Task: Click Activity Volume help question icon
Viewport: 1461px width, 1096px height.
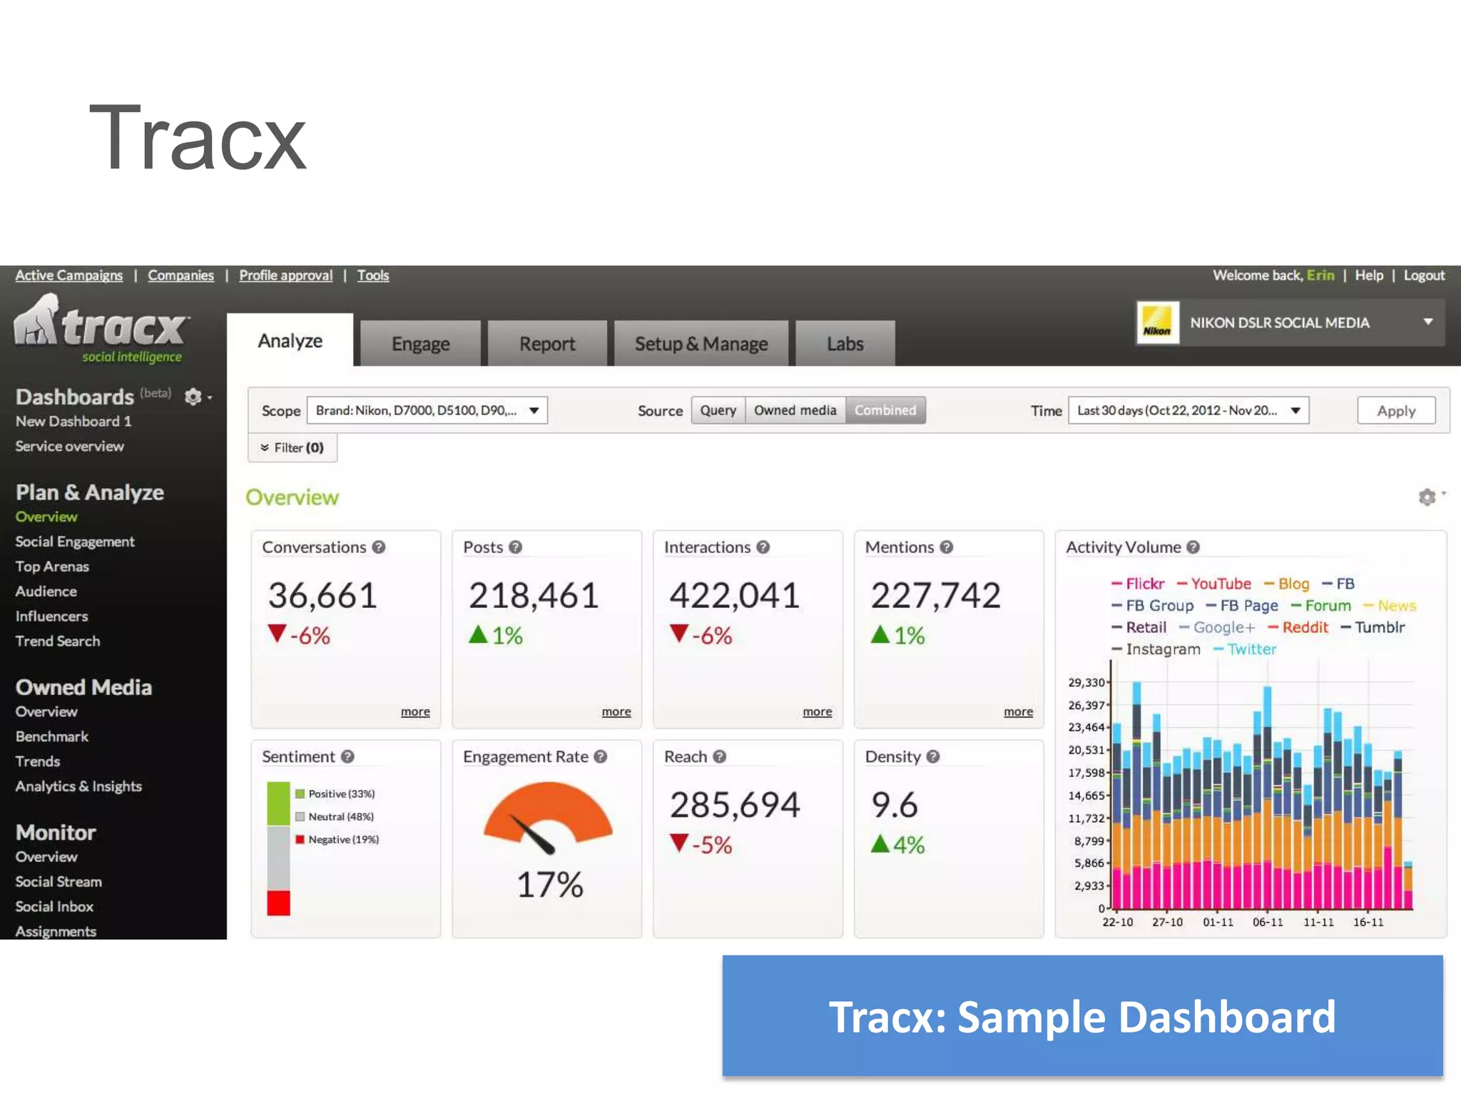Action: click(1193, 547)
